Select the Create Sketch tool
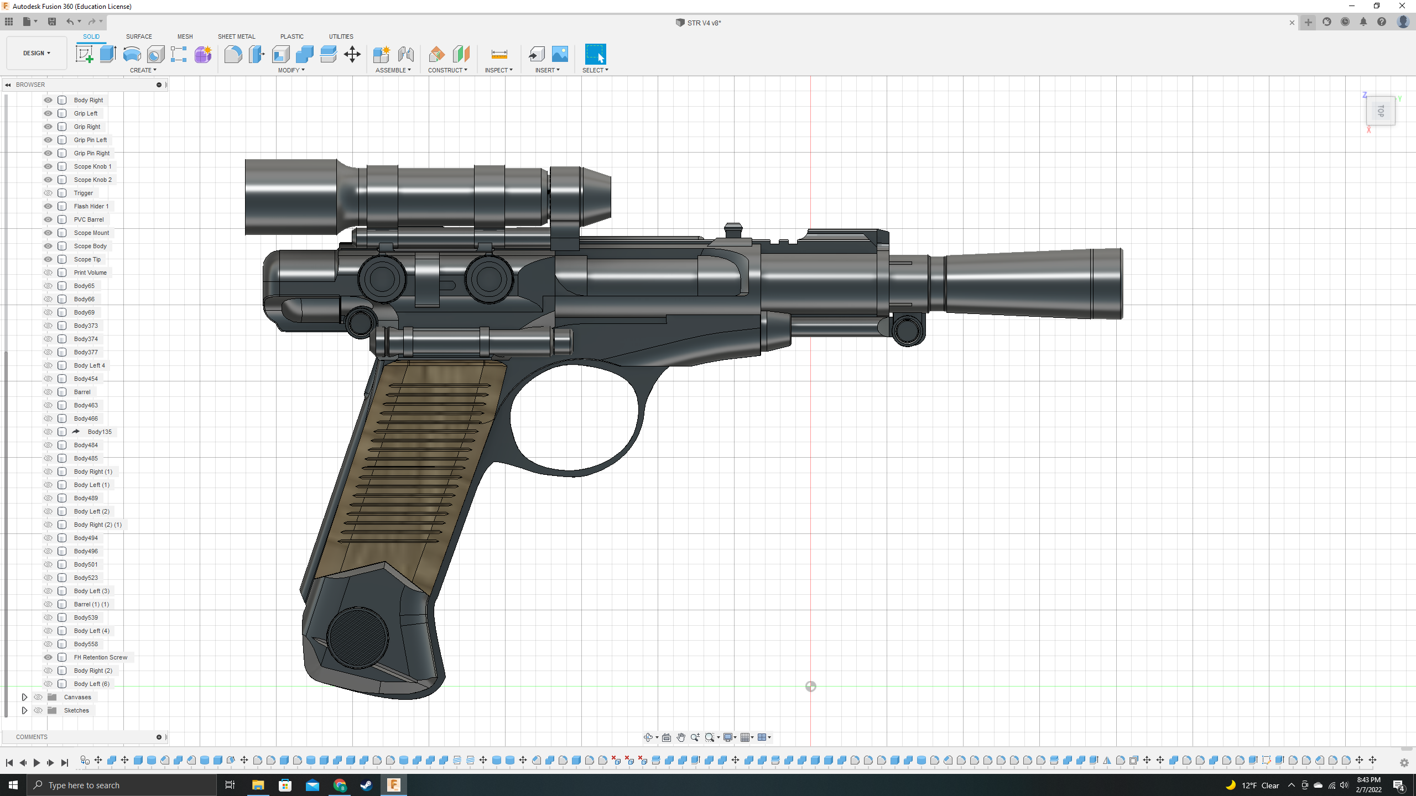 (84, 54)
